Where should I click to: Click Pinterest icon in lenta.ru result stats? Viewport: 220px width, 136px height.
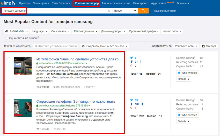pos(131,66)
